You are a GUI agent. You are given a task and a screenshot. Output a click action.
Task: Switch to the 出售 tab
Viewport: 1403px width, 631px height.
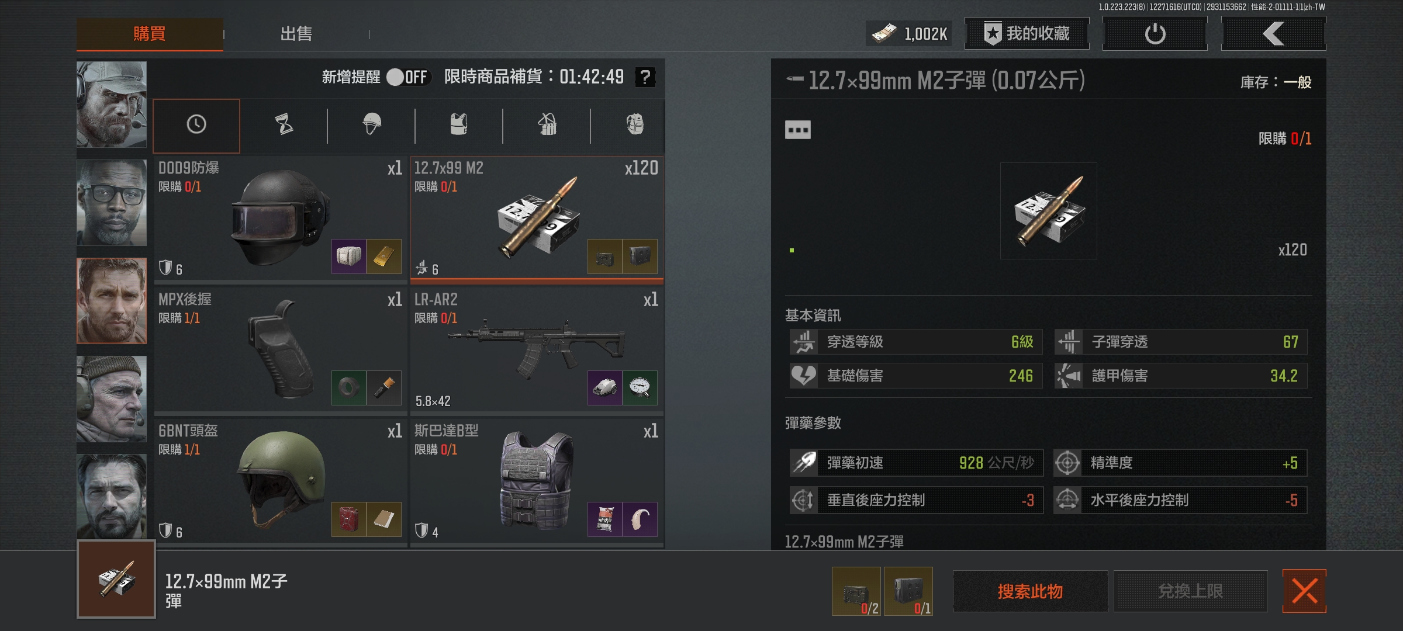click(296, 34)
